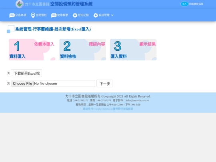Click the 顯示結果 label on step 3

tap(147, 44)
